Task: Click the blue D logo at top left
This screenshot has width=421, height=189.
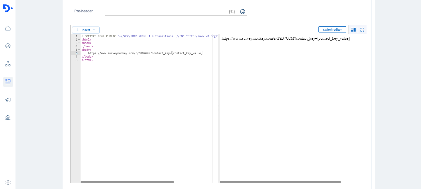Action: [x=7, y=9]
